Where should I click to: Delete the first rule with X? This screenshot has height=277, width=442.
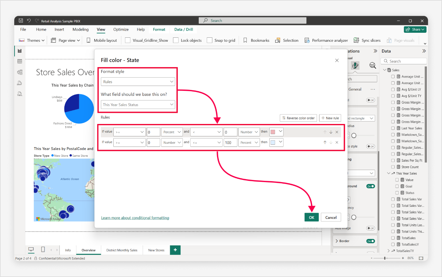[x=337, y=132]
